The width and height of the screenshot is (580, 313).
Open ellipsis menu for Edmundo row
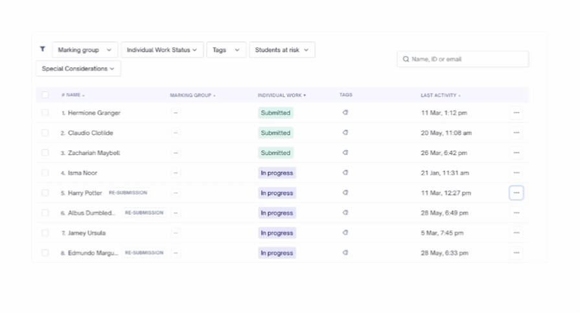[x=516, y=253]
